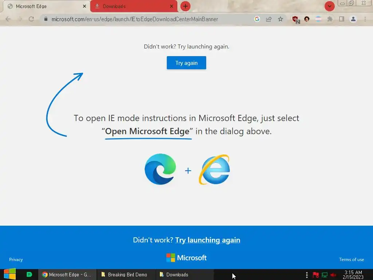Reload the current page
373x280 pixels.
tap(31, 19)
